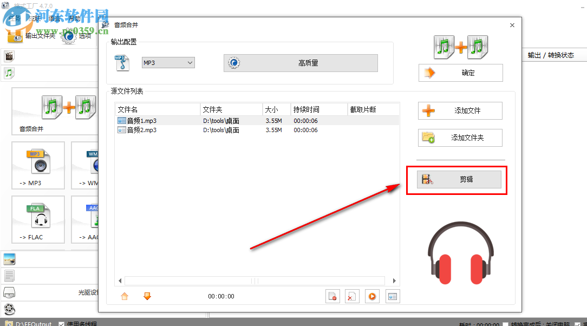Click the remove file icon below the list
The width and height of the screenshot is (587, 326).
(x=332, y=296)
